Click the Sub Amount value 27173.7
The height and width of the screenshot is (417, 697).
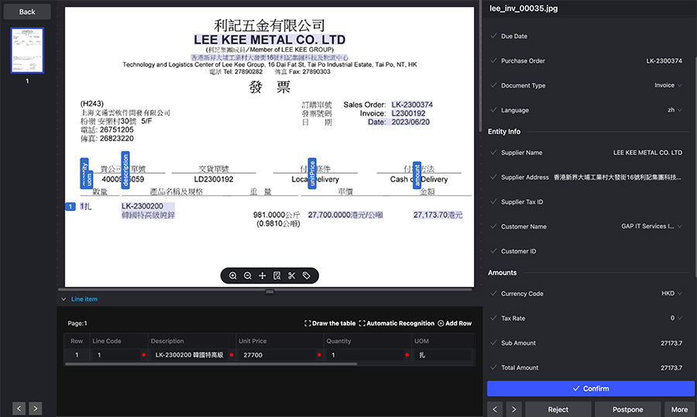[671, 343]
